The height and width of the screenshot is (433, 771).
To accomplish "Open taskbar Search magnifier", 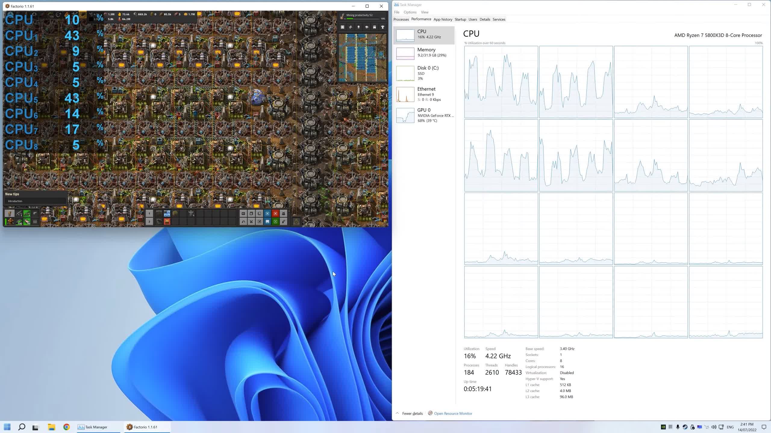I will click(22, 427).
